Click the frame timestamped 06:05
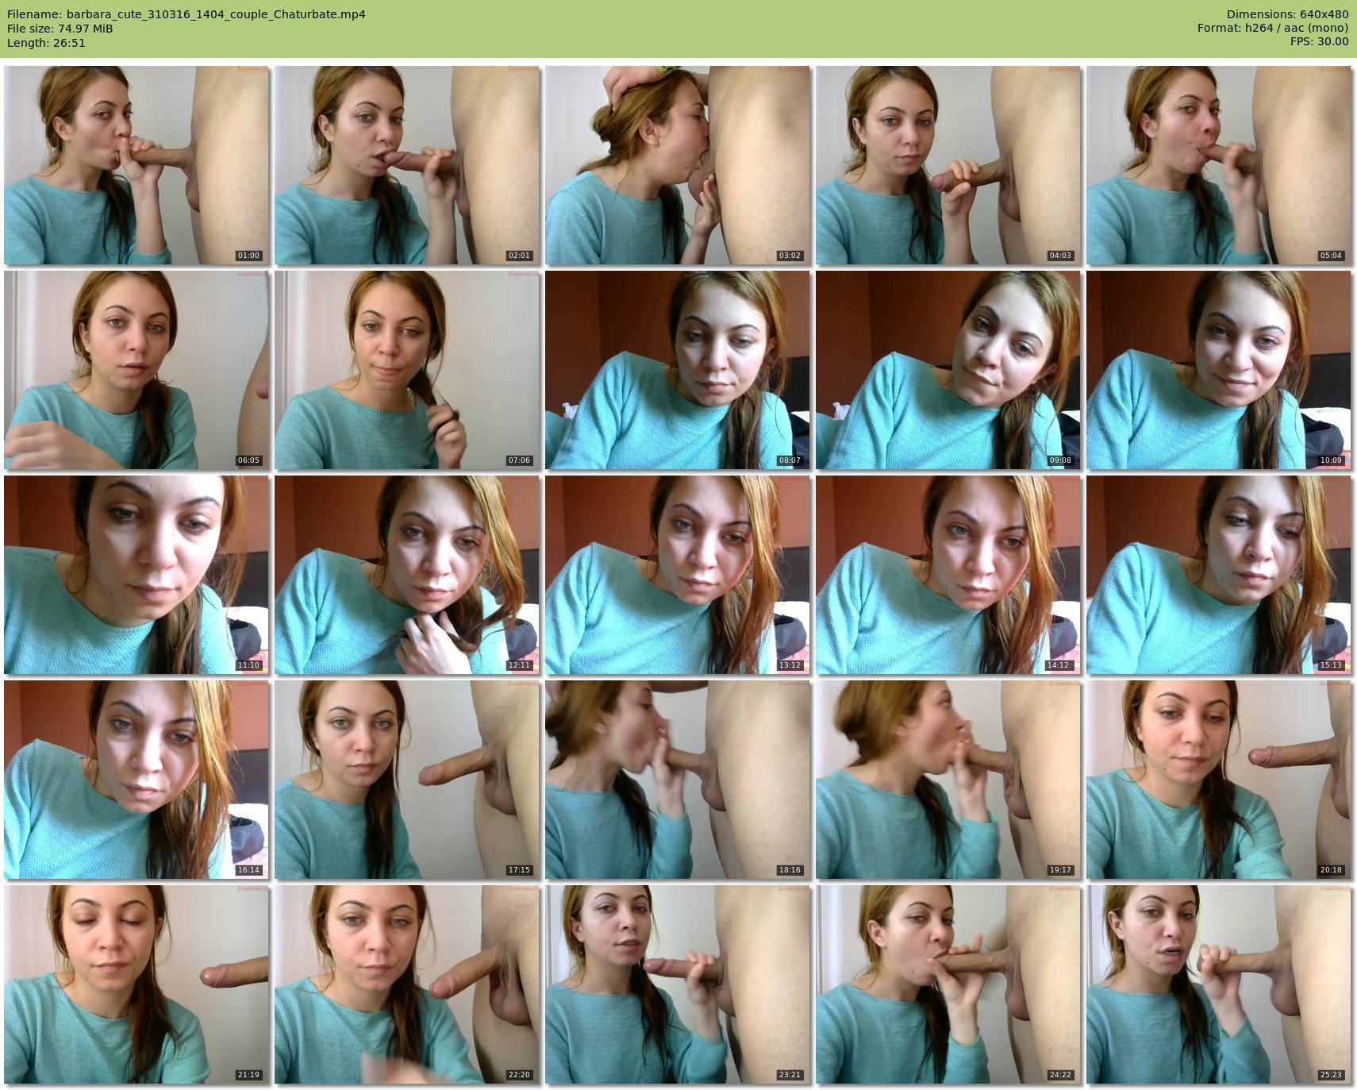The image size is (1357, 1090). pyautogui.click(x=136, y=370)
